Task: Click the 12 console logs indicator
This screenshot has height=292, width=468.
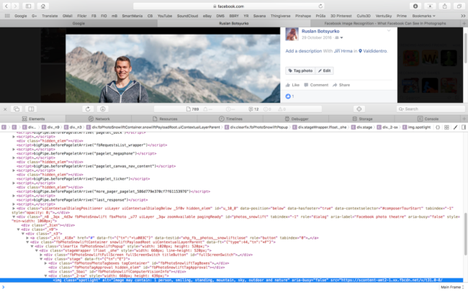Action: coord(253,109)
